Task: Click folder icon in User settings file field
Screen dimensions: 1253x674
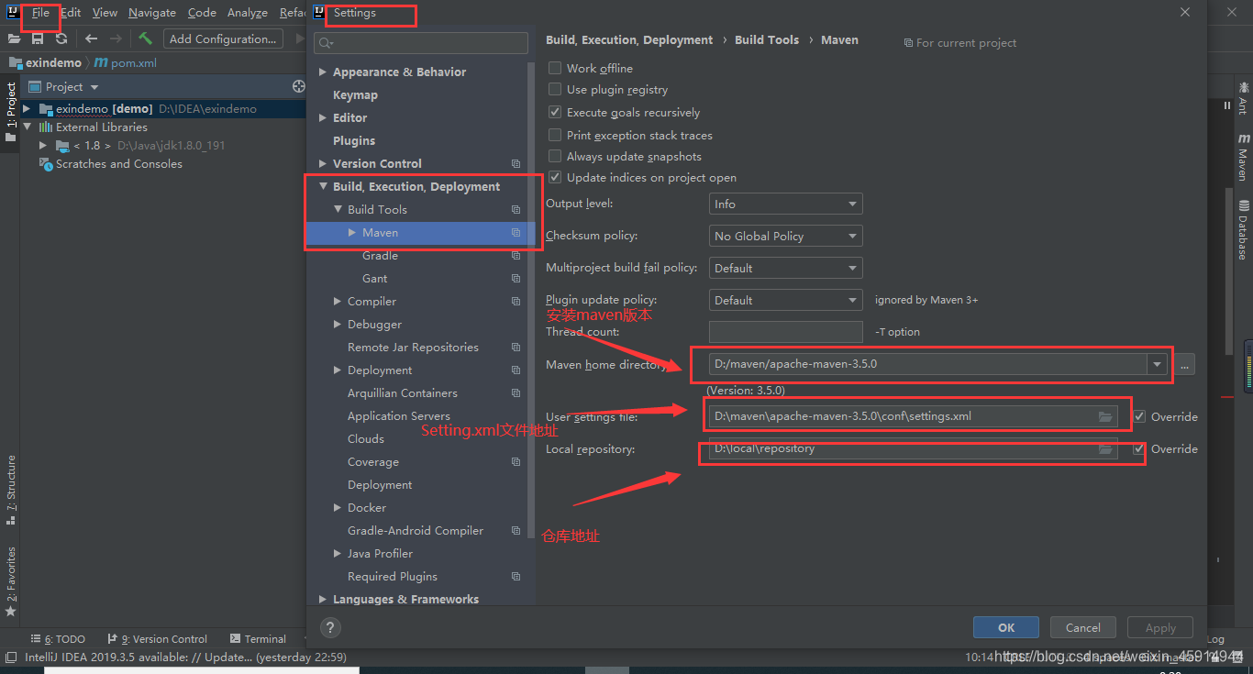Action: coord(1105,416)
